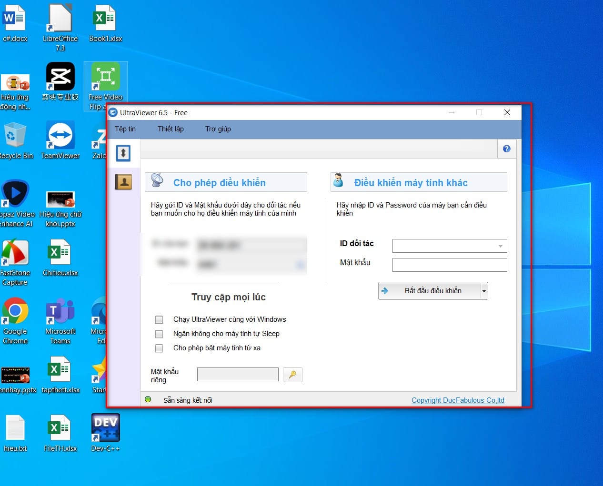The width and height of the screenshot is (603, 486).
Task: Select the Free Video Flip desktop icon
Action: 105,86
